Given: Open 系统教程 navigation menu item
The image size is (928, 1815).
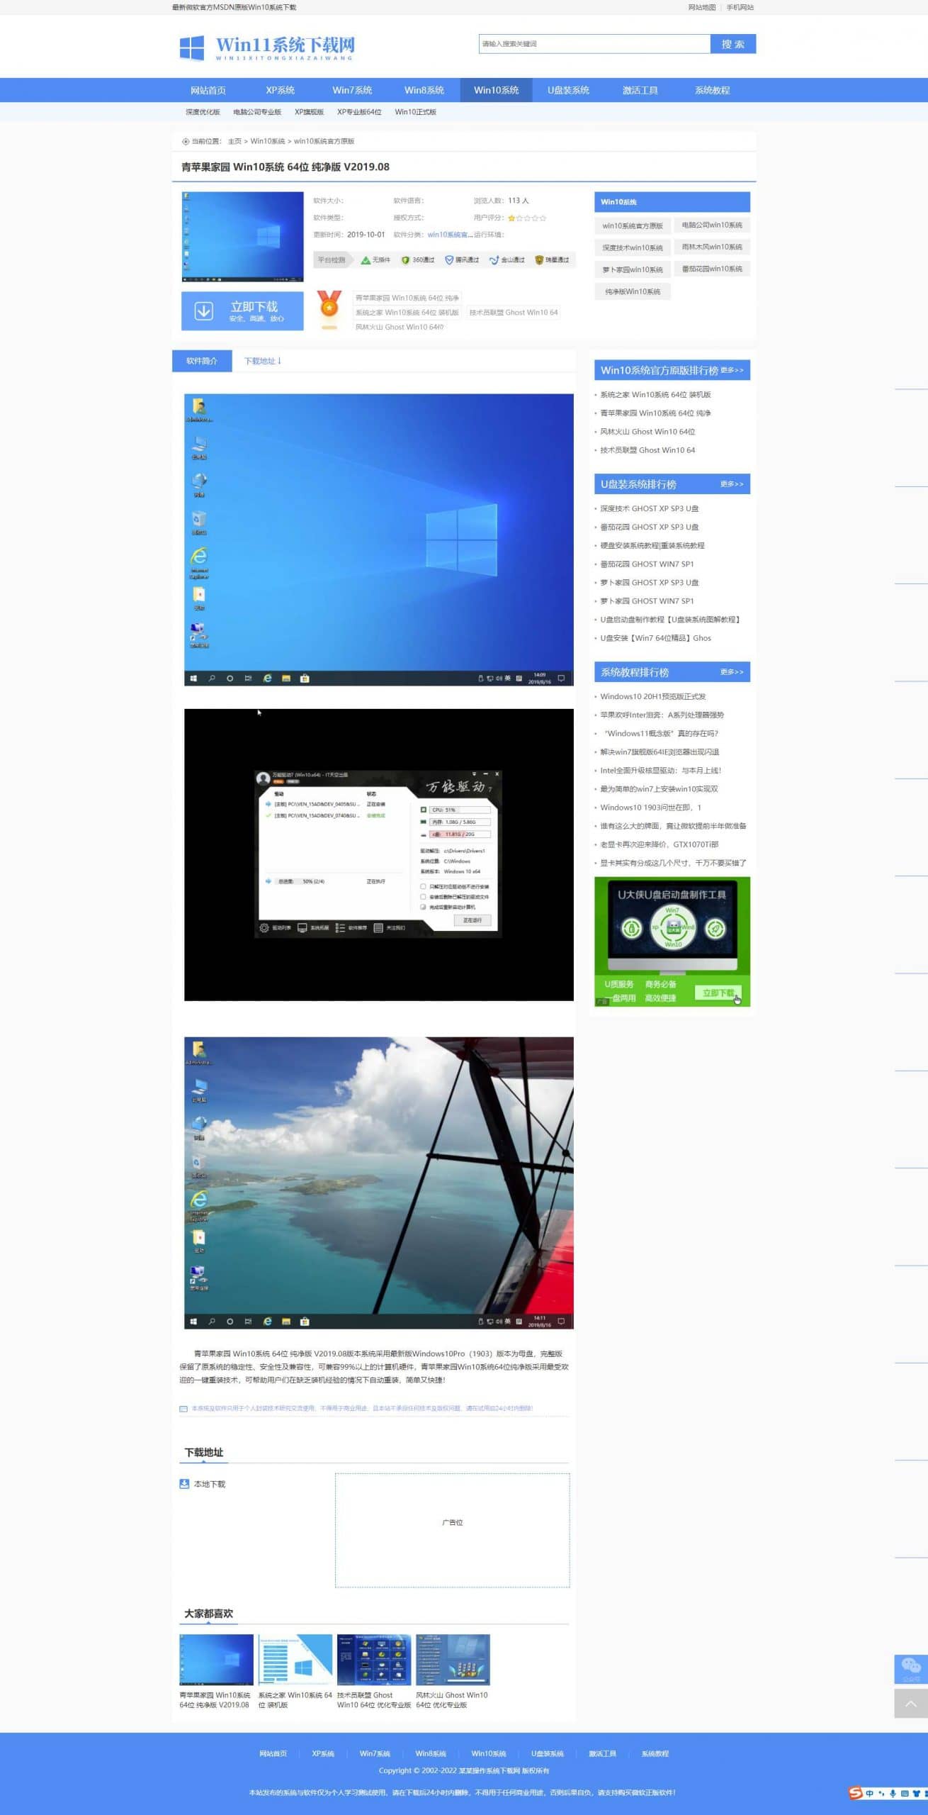Looking at the screenshot, I should pos(712,90).
